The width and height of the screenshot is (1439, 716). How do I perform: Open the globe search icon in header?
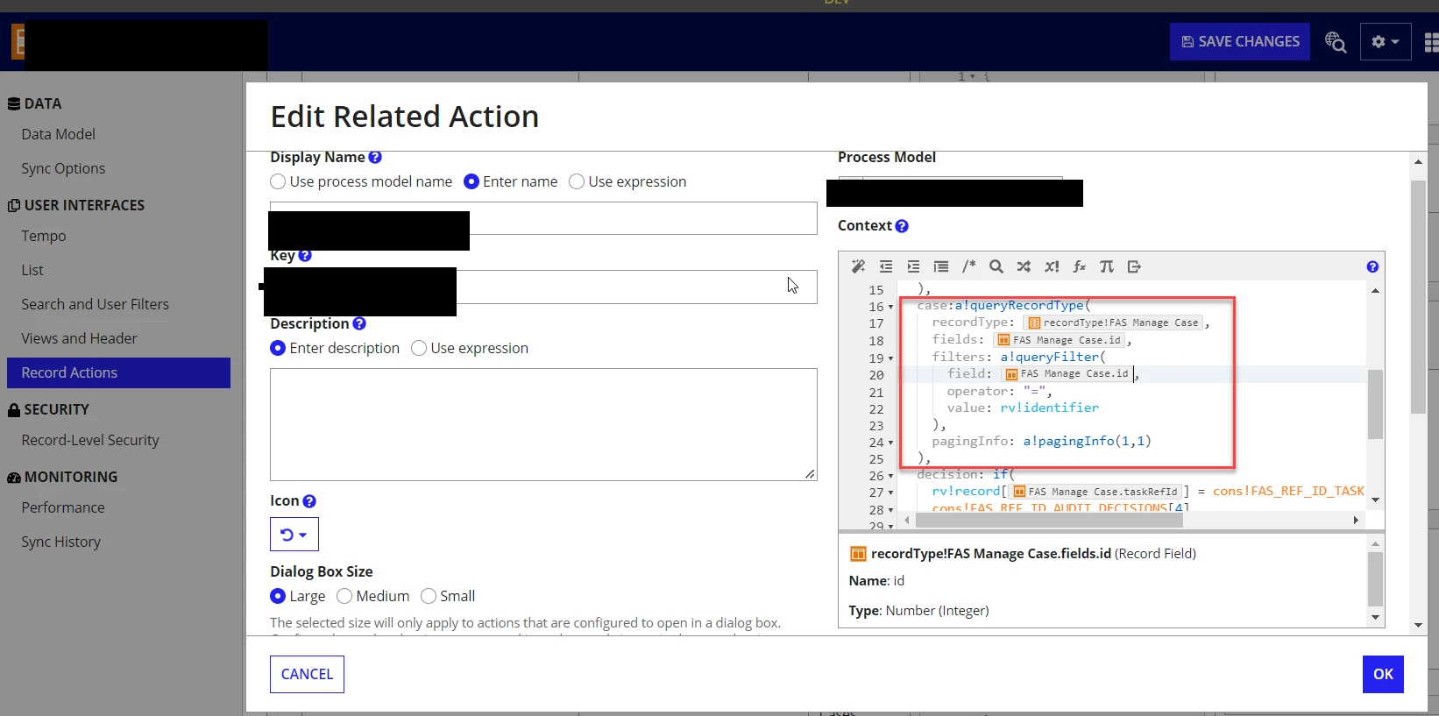[1335, 42]
